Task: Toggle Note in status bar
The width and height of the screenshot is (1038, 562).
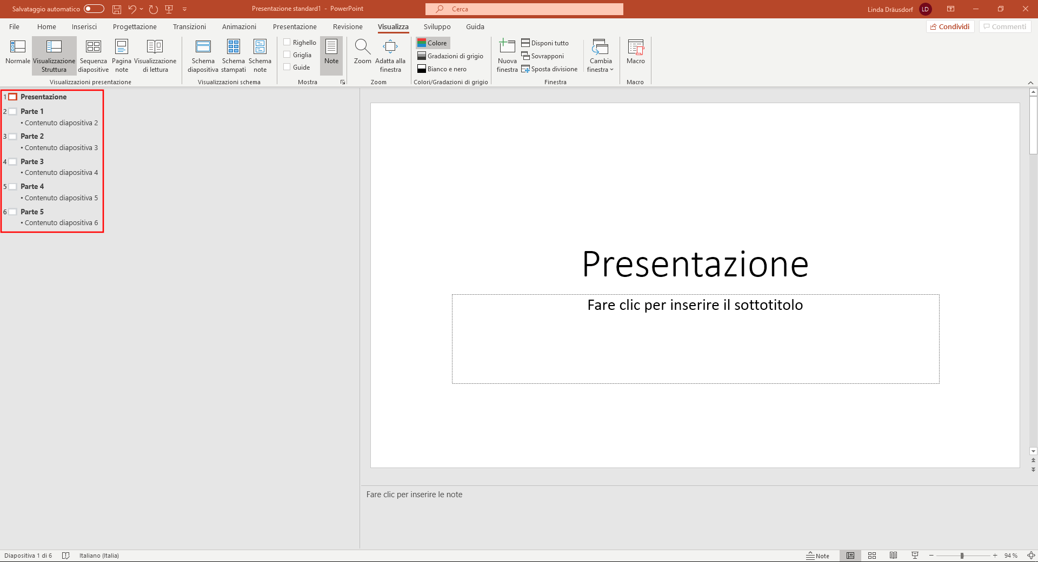Action: (817, 556)
